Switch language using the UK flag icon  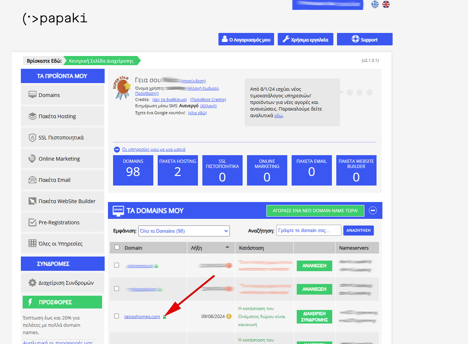(386, 4)
